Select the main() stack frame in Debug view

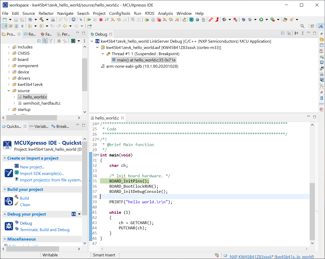point(146,60)
